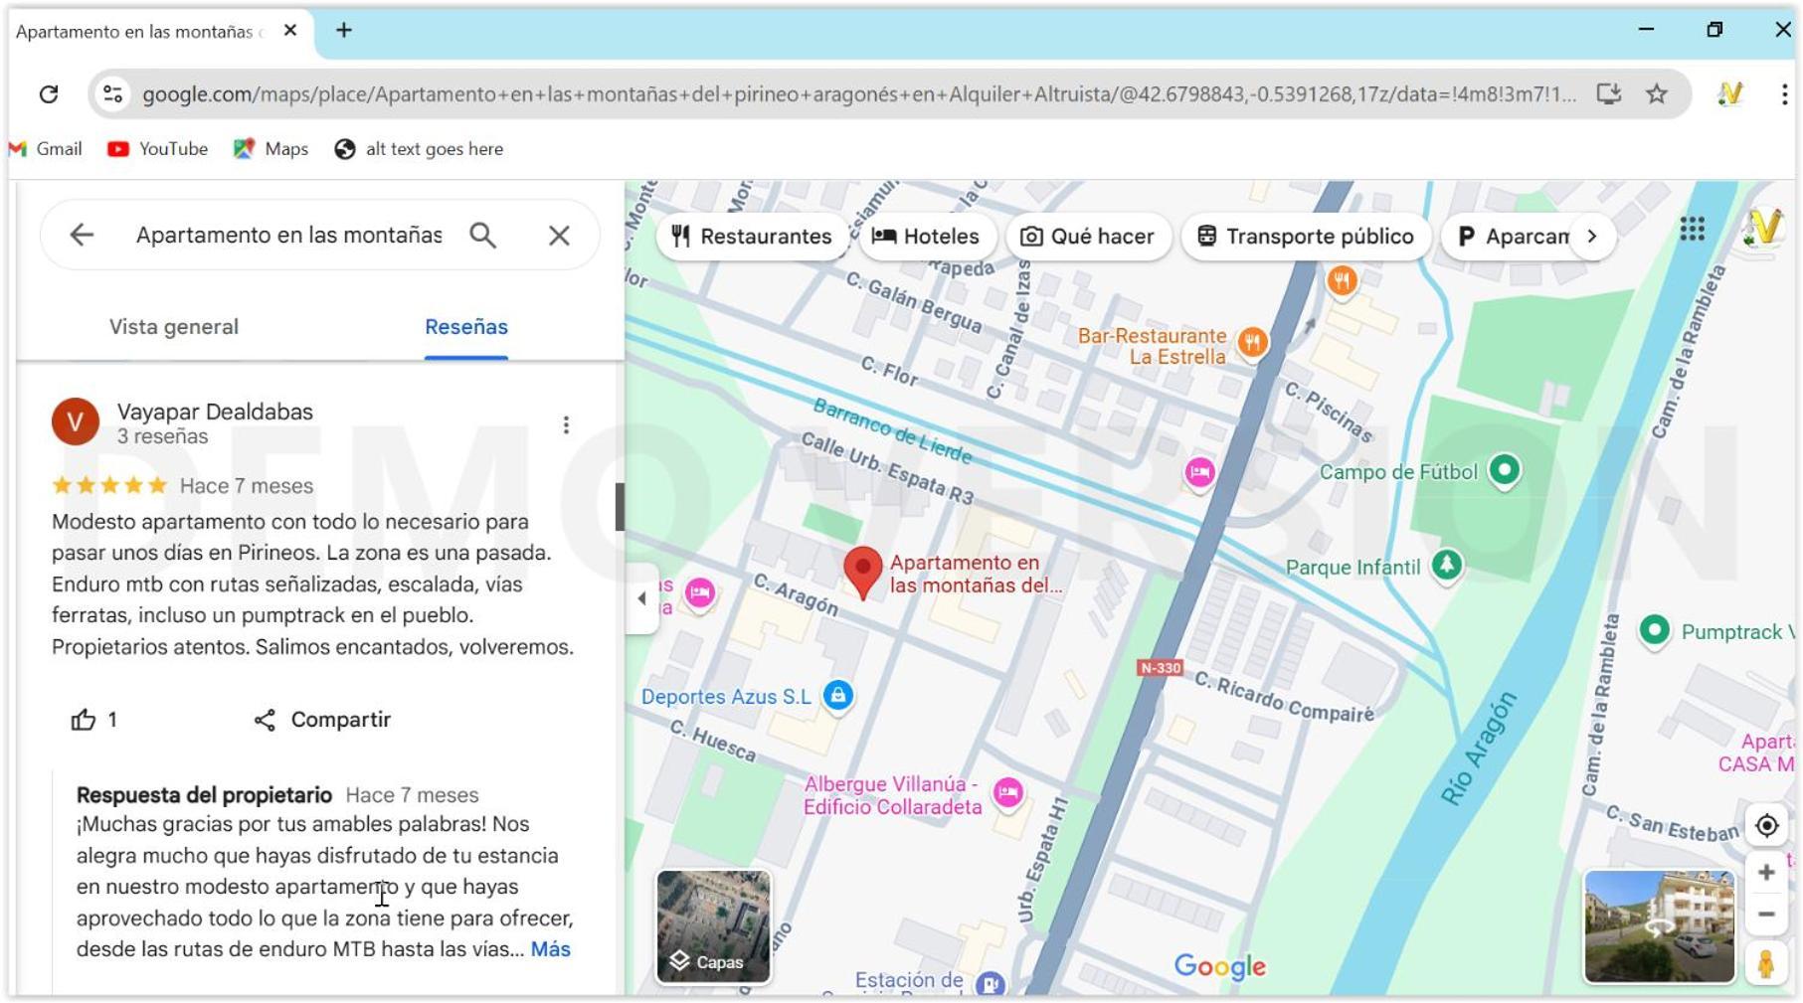Screen dimensions: 1803x1003
Task: Open Vayapar Dealdabas review options menu
Action: tap(566, 425)
